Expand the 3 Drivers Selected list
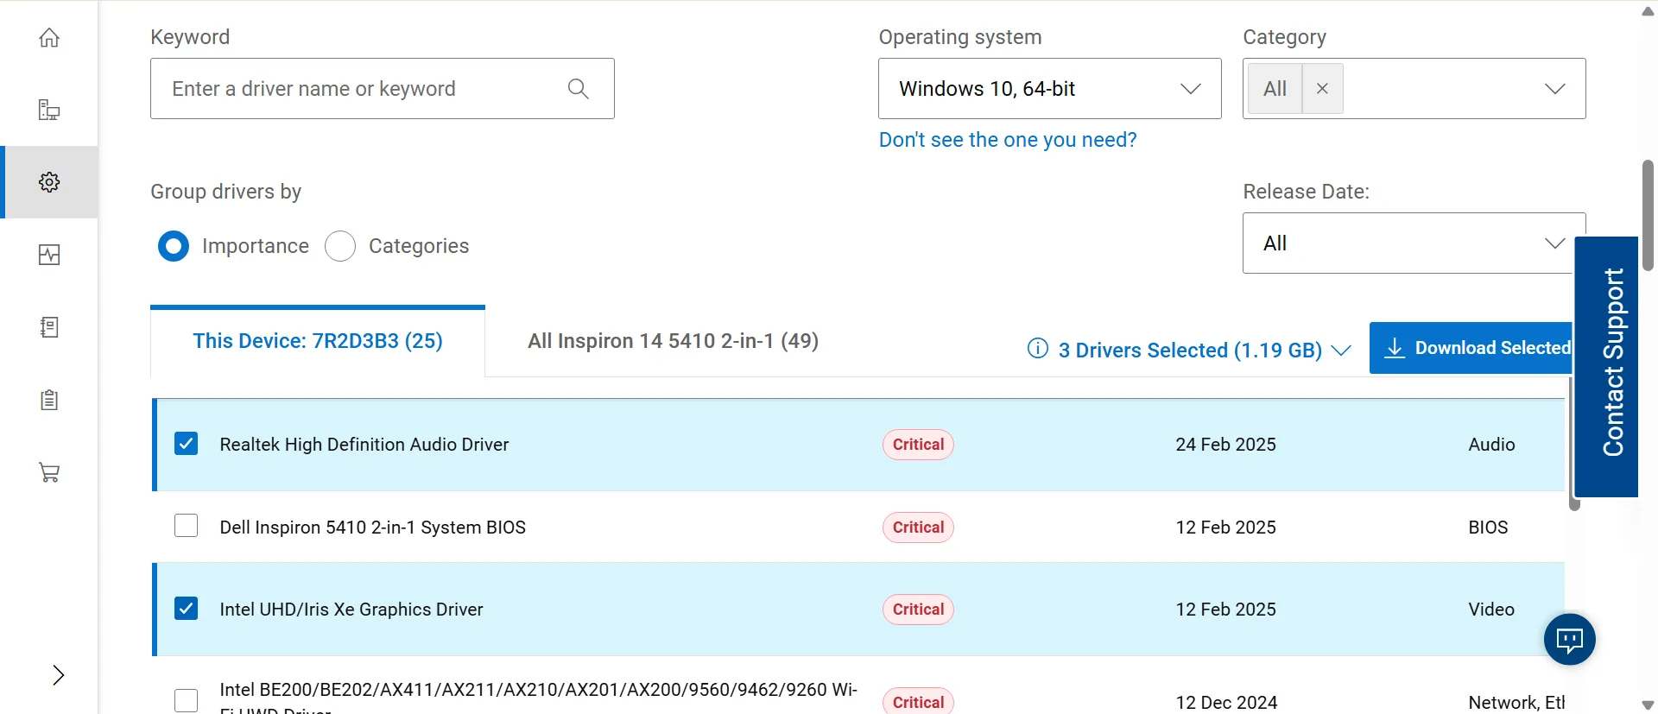Image resolution: width=1658 pixels, height=714 pixels. tap(1341, 351)
